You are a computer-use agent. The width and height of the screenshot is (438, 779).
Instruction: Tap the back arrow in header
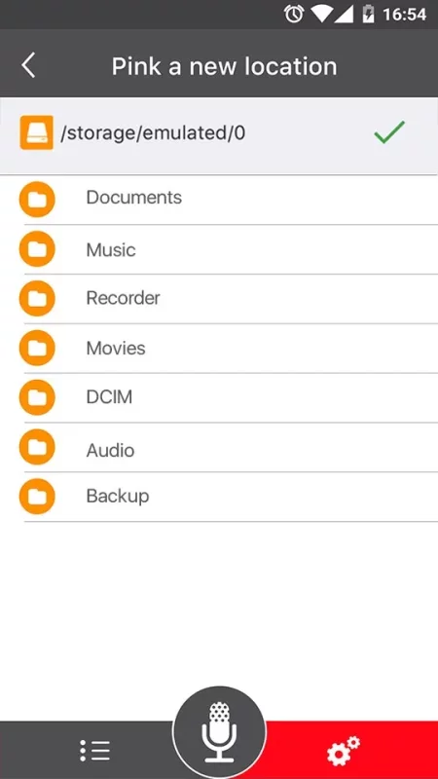[28, 65]
